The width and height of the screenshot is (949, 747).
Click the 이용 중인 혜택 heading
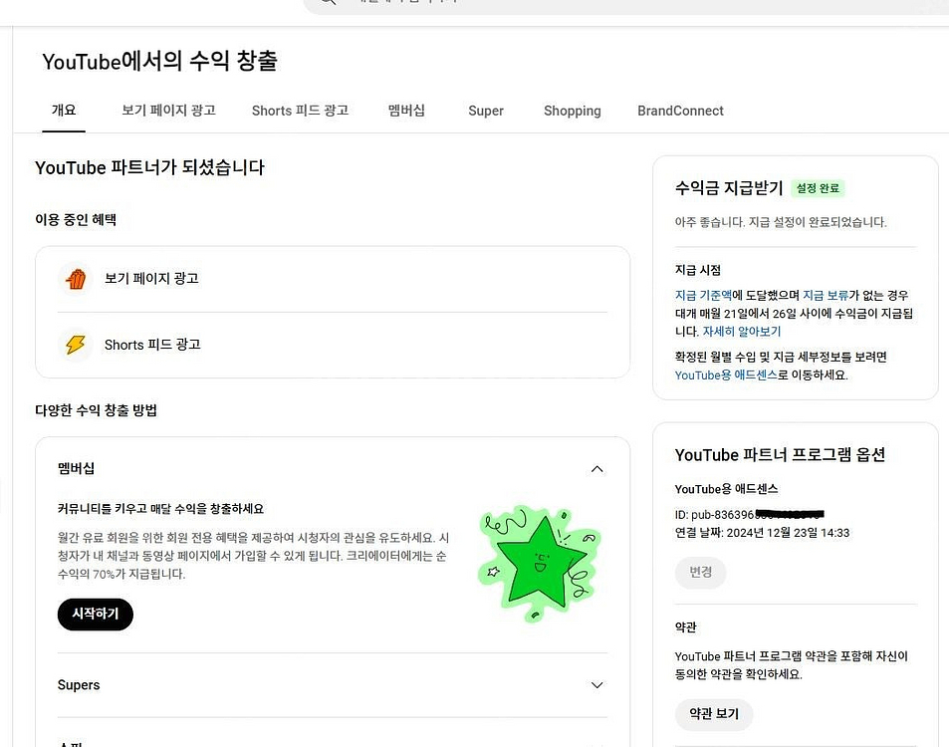(76, 220)
